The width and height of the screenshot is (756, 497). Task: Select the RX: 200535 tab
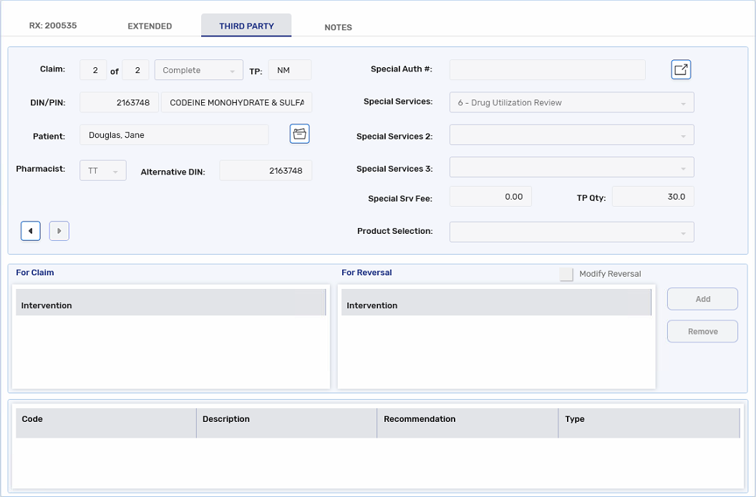53,26
